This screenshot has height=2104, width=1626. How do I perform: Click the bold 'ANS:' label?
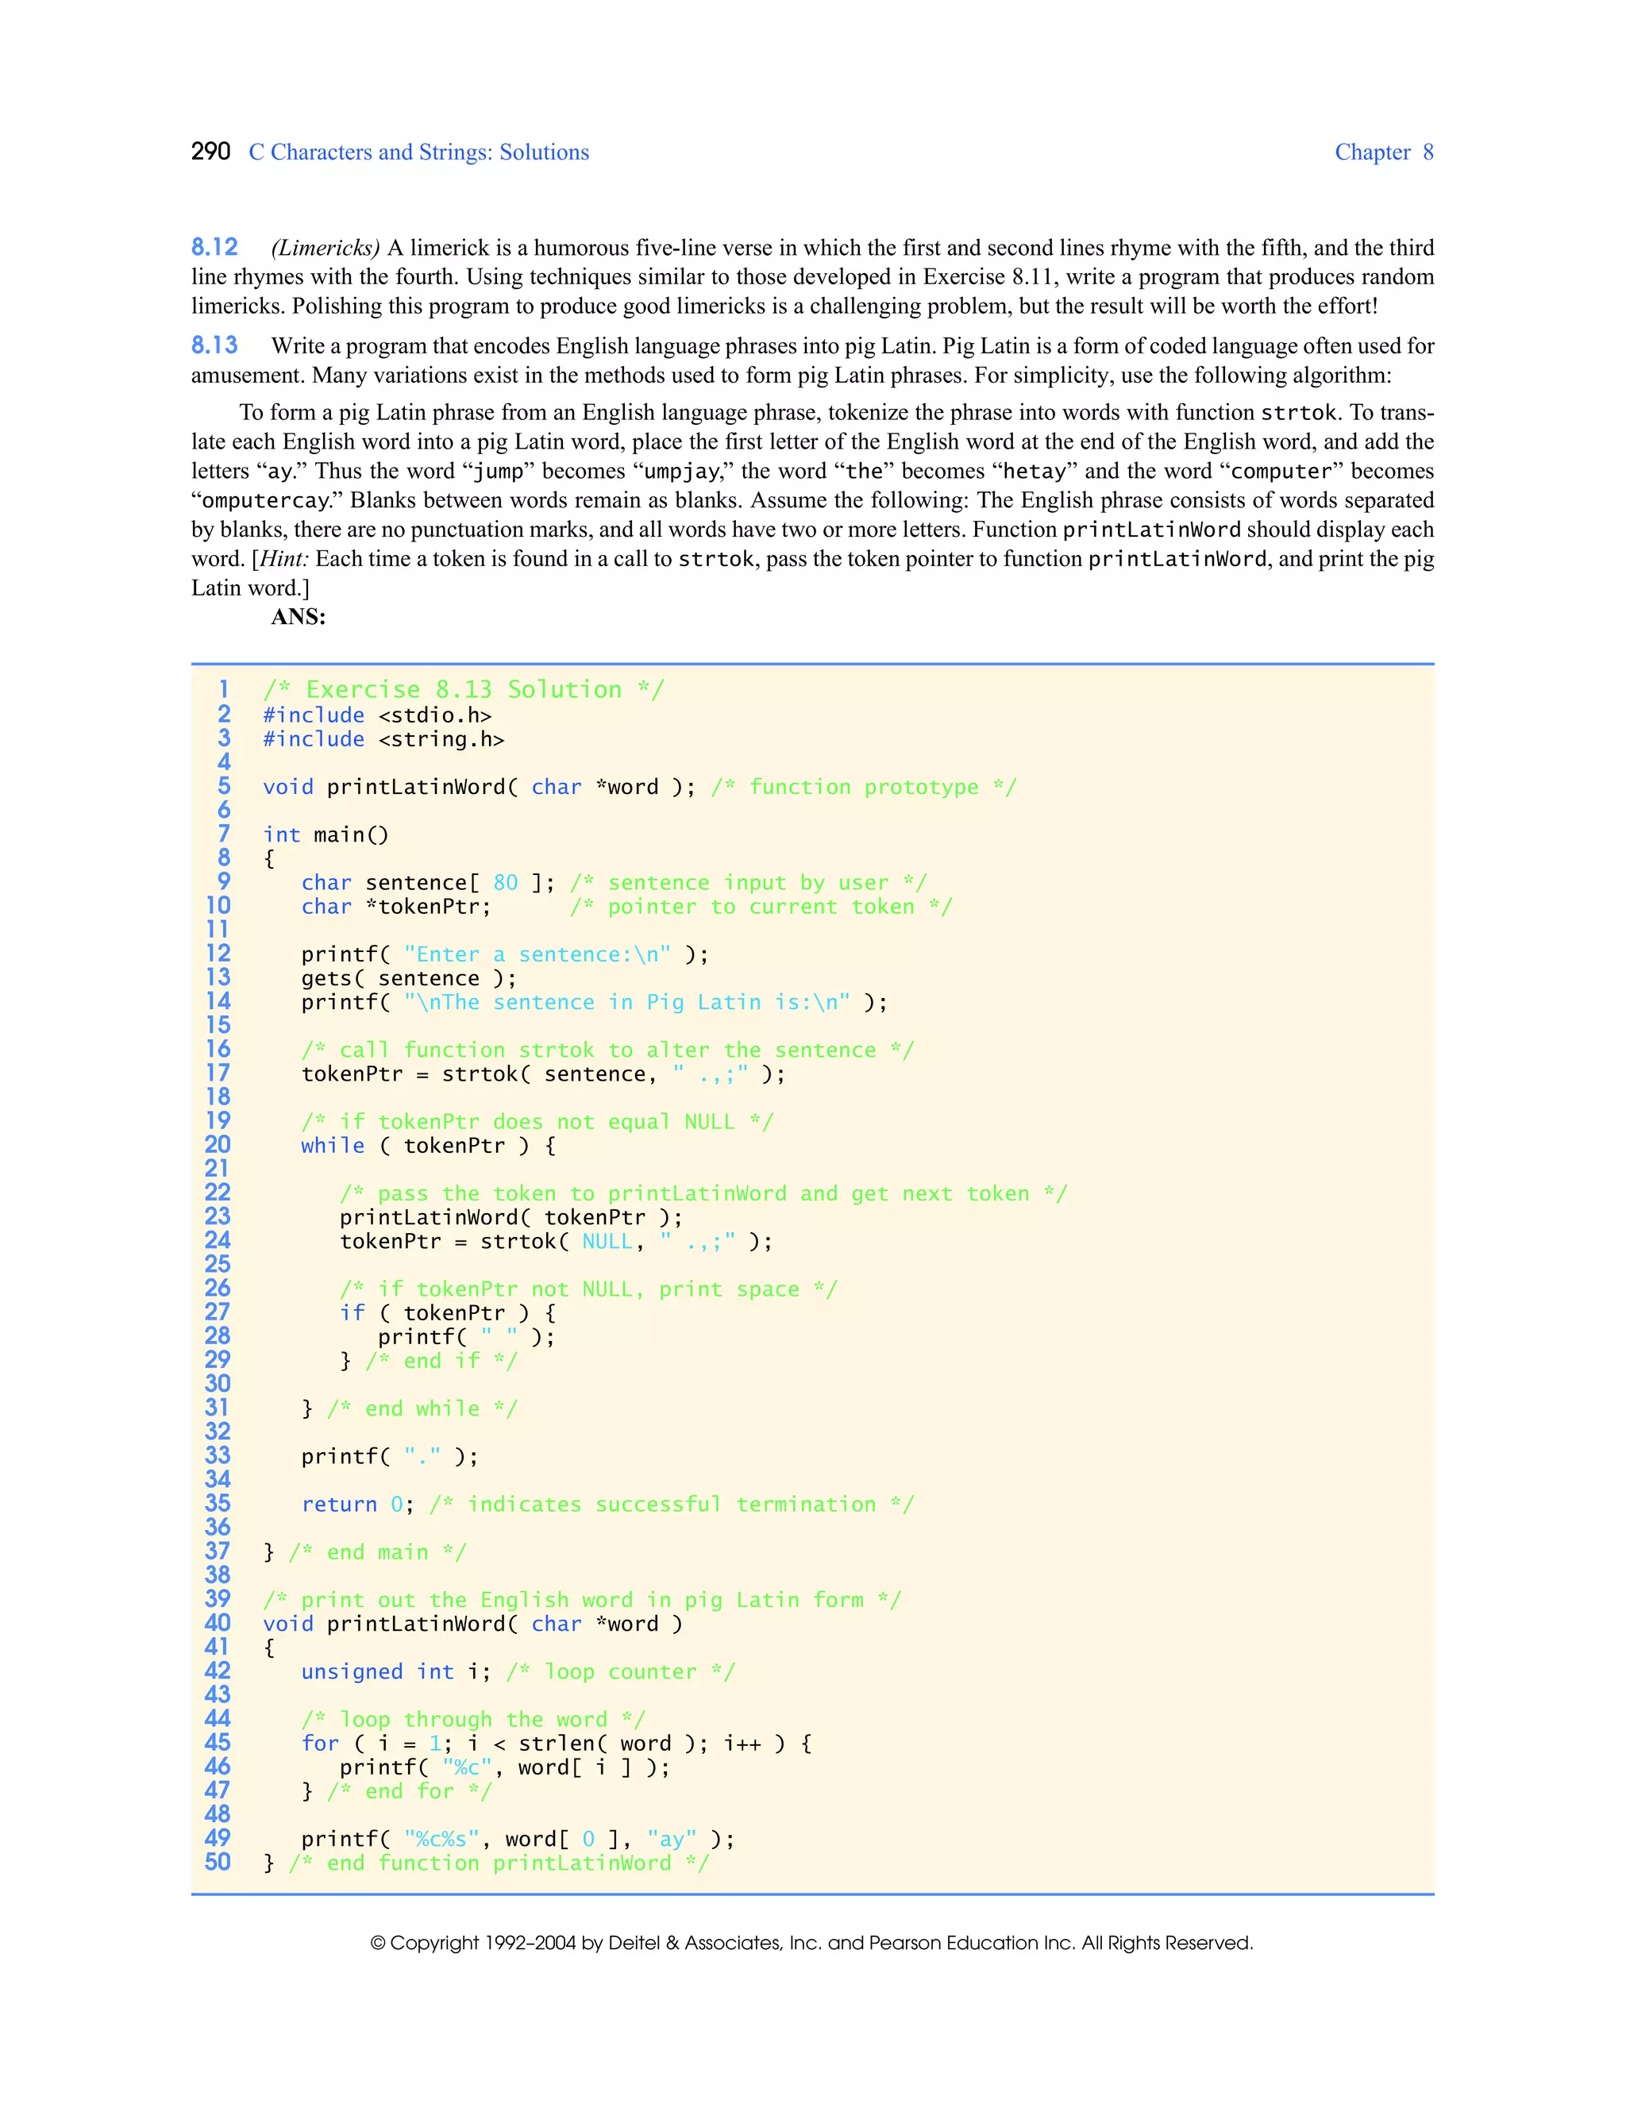[299, 617]
